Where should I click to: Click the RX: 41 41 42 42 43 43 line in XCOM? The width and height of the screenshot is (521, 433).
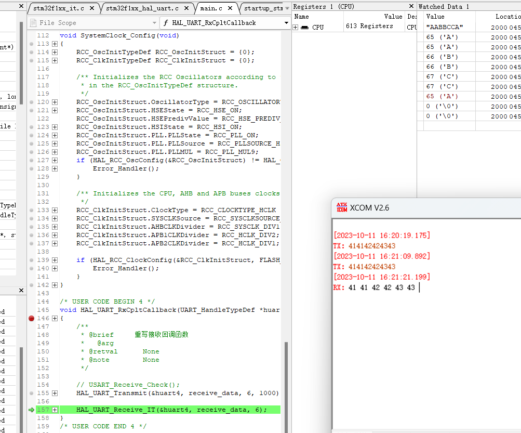pos(374,287)
